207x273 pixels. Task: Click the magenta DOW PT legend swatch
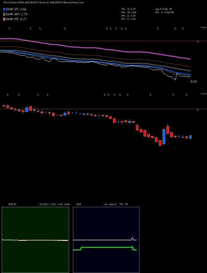pyautogui.click(x=5, y=19)
